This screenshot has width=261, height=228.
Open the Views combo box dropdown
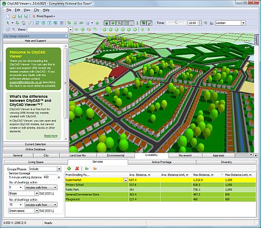[70, 30]
